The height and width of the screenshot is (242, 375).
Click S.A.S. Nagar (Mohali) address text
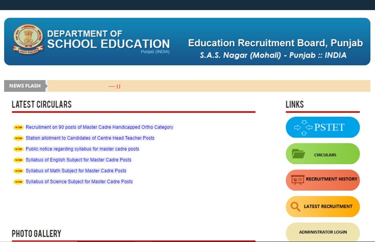tap(273, 55)
